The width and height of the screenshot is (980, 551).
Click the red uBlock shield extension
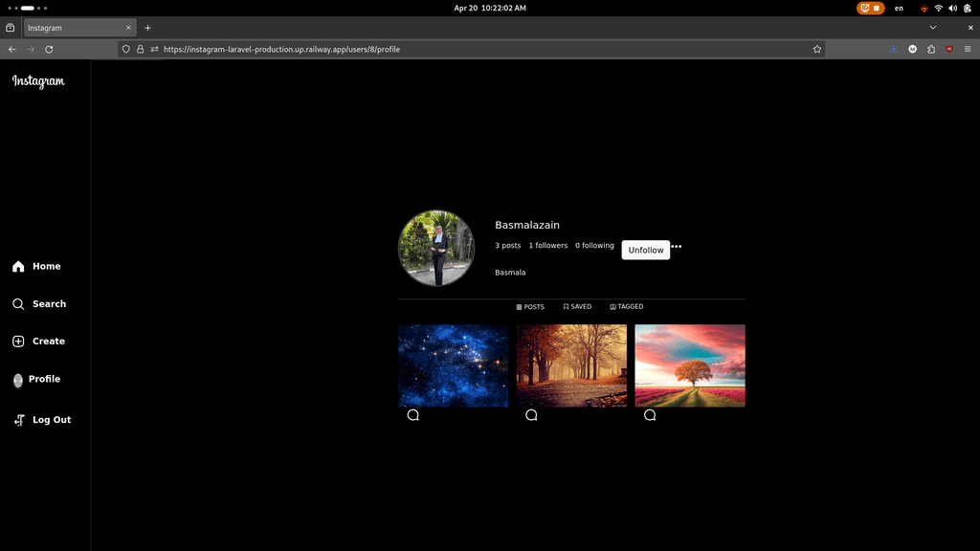coord(949,50)
